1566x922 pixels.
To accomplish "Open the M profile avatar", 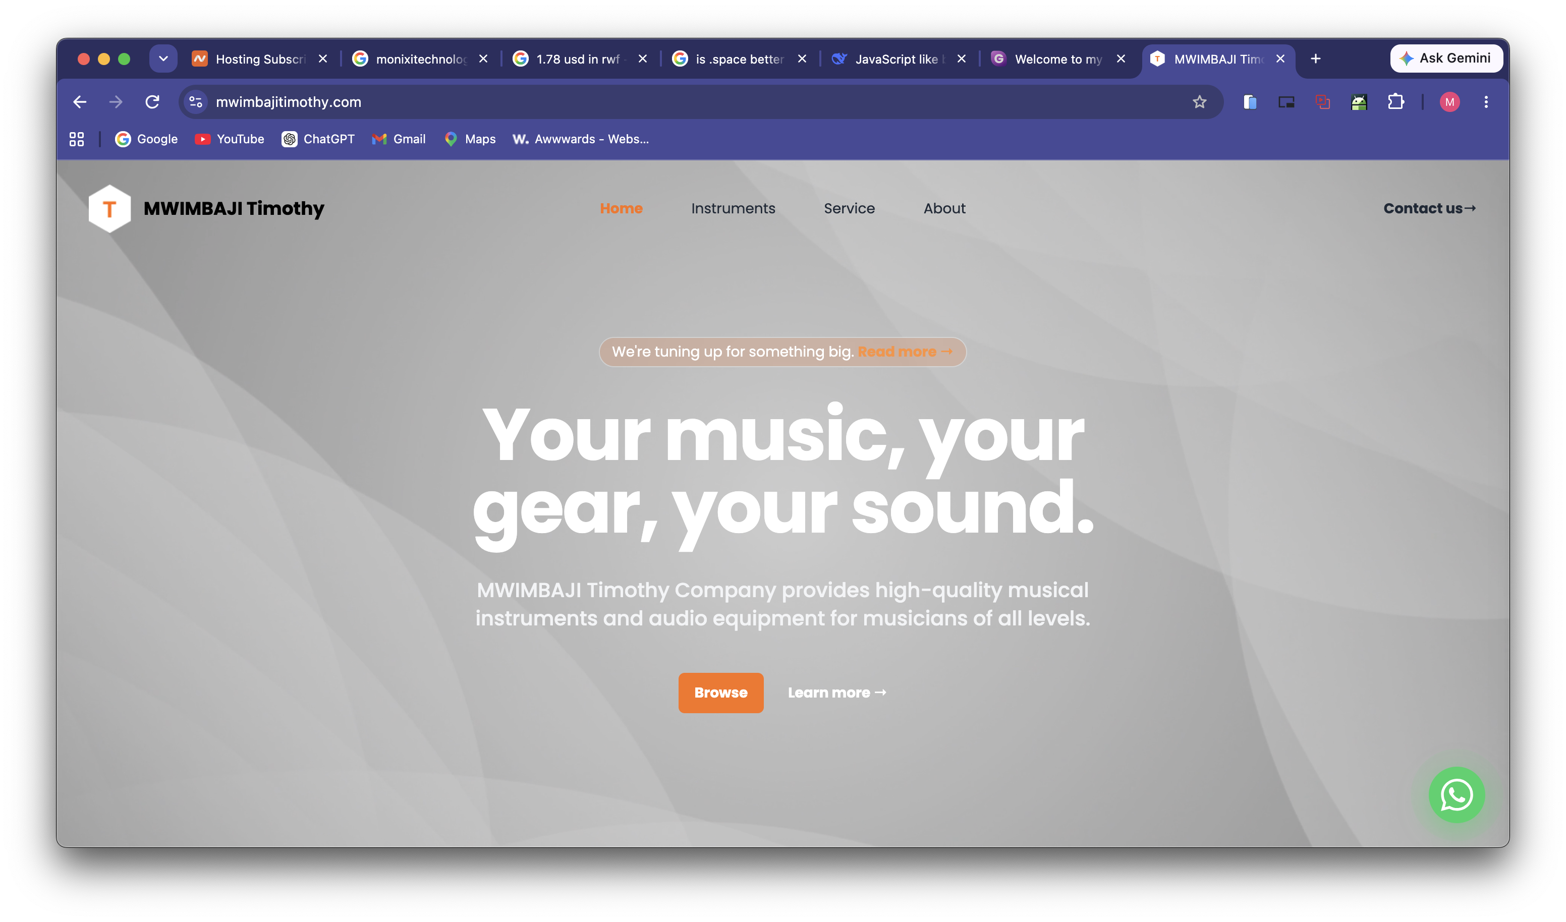I will [x=1450, y=102].
